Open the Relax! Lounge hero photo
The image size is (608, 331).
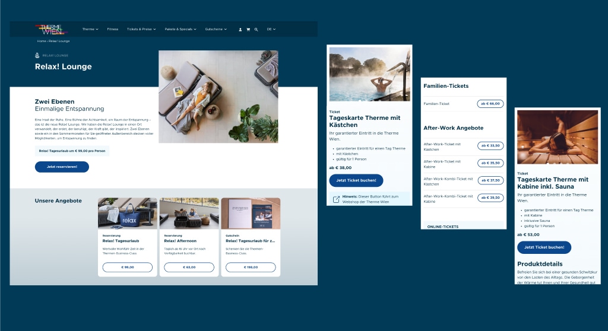tap(218, 97)
